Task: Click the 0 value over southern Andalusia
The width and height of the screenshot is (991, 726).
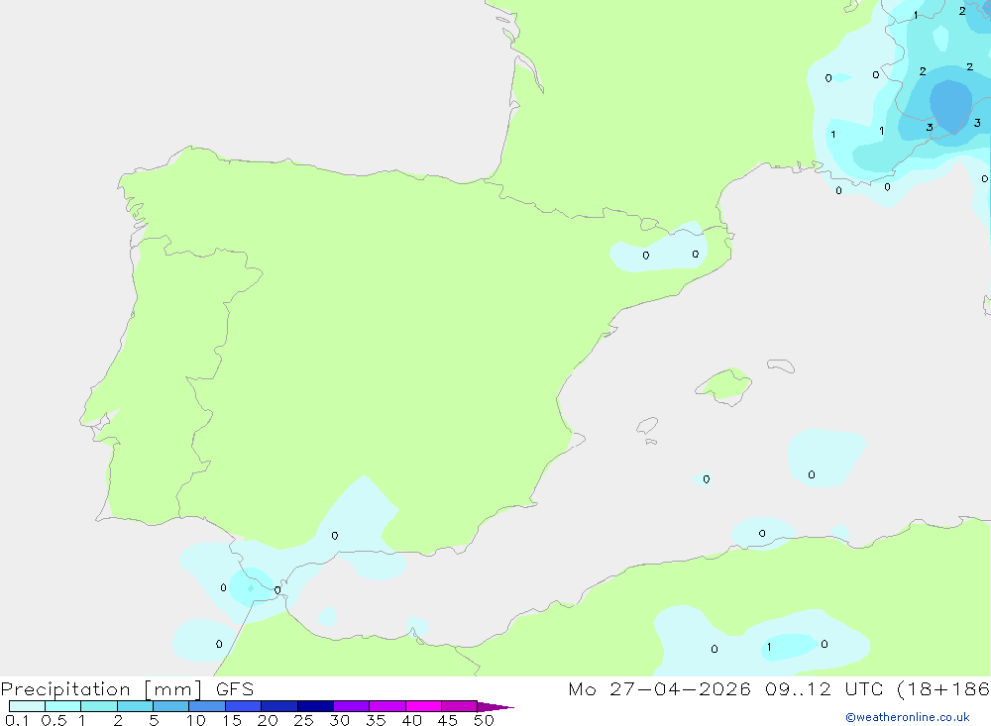Action: pos(335,536)
